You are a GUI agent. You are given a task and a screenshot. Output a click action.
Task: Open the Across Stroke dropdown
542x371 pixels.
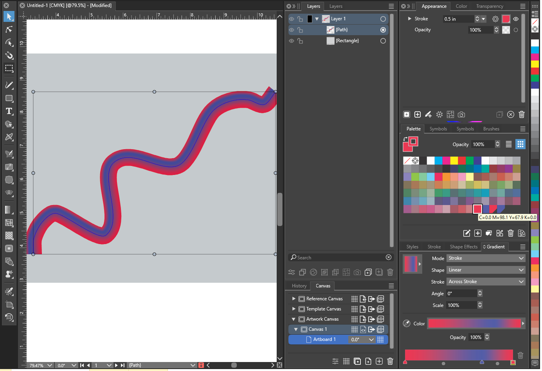tap(485, 282)
